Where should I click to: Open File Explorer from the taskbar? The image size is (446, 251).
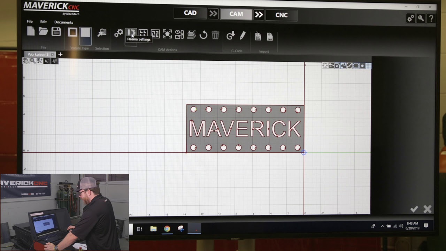tap(153, 229)
